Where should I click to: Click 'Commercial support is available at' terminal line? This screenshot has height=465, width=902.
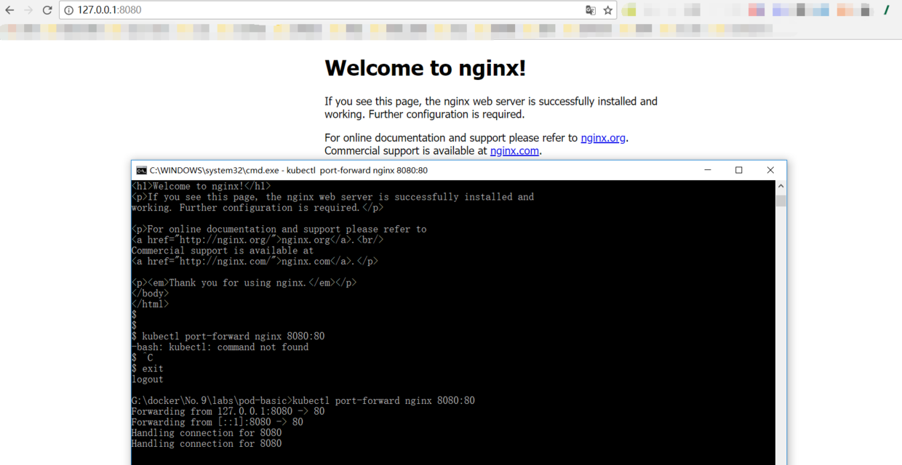223,251
